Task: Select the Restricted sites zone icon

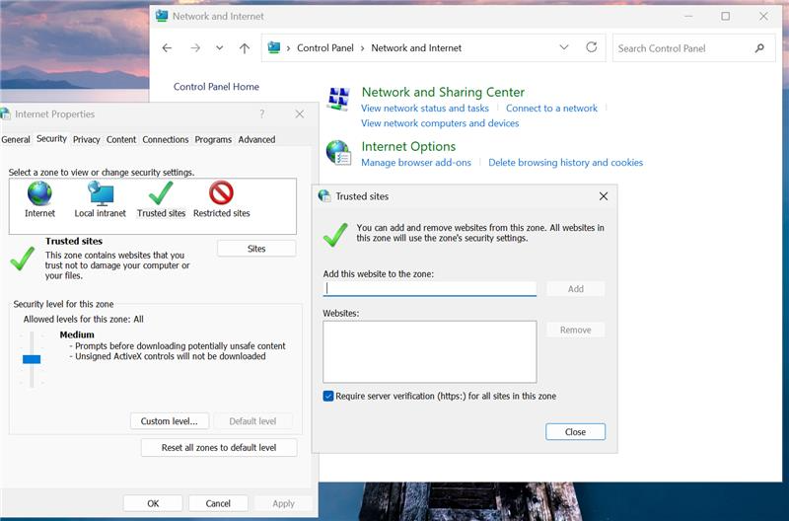Action: coord(221,193)
